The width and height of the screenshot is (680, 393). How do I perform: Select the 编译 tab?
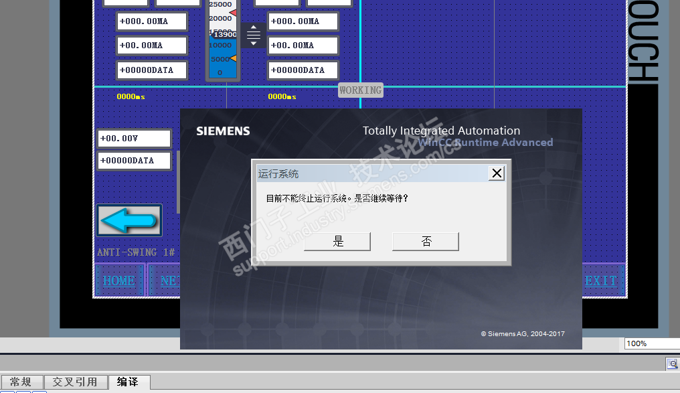click(129, 382)
